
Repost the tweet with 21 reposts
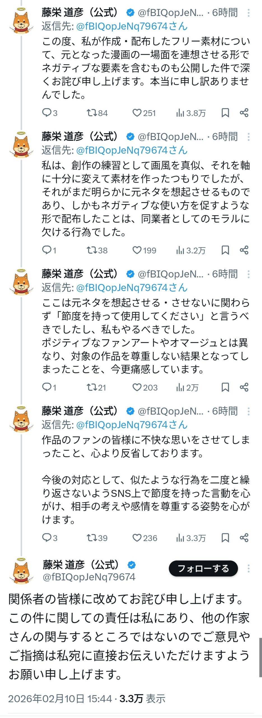click(x=91, y=387)
